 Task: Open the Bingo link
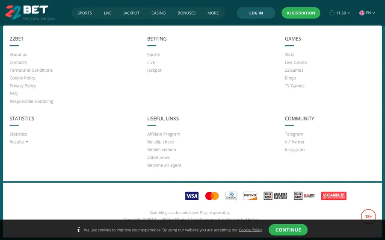pos(290,78)
